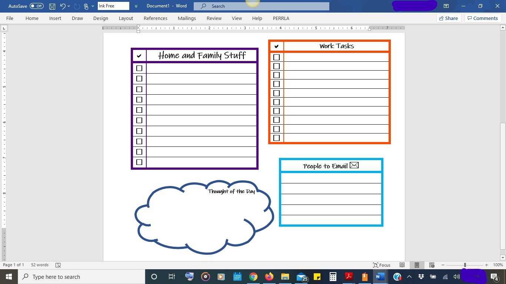Redo the last action
506x284 pixels.
[x=76, y=6]
